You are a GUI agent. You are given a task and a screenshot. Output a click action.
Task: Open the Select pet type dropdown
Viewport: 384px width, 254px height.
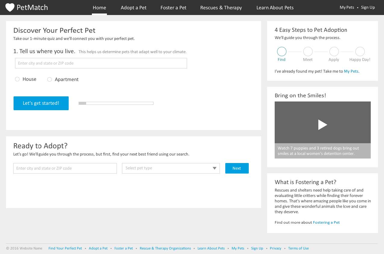(171, 168)
